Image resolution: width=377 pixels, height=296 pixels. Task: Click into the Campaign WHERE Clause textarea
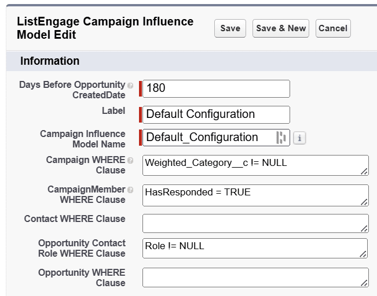coord(255,165)
